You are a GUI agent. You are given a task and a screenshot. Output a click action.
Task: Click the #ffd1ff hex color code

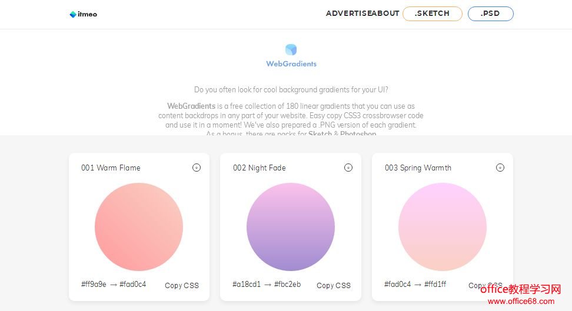click(x=435, y=285)
